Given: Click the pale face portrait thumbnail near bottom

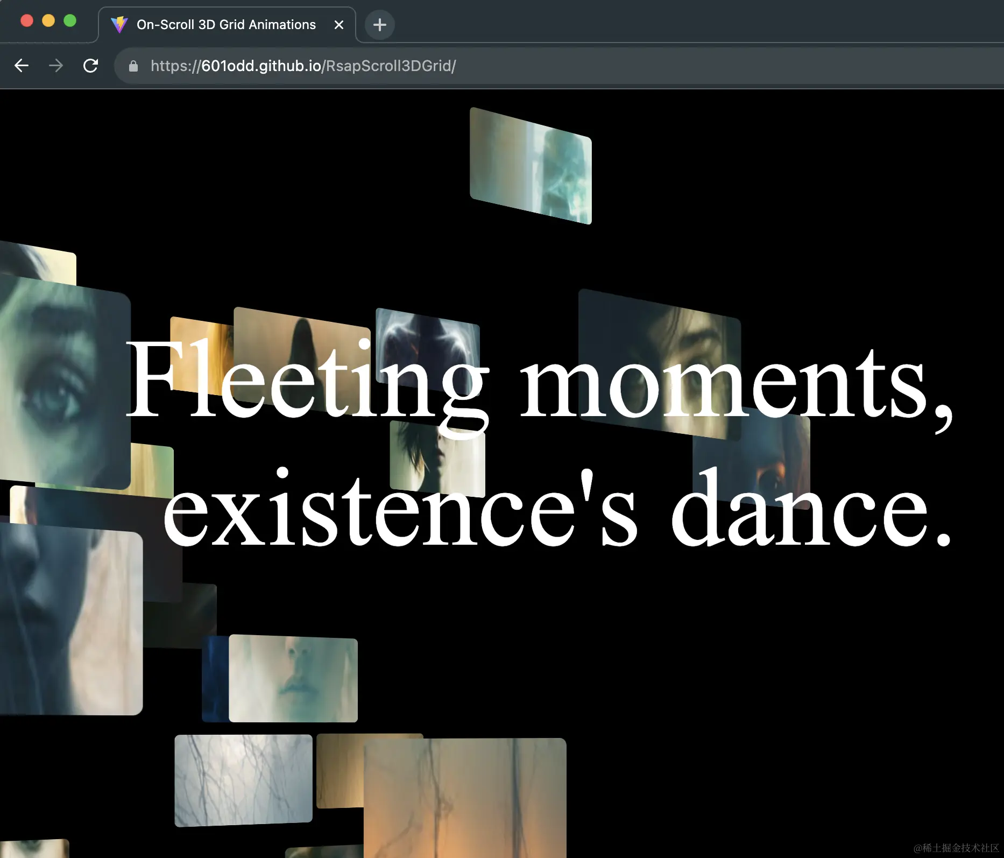Looking at the screenshot, I should click(x=293, y=679).
